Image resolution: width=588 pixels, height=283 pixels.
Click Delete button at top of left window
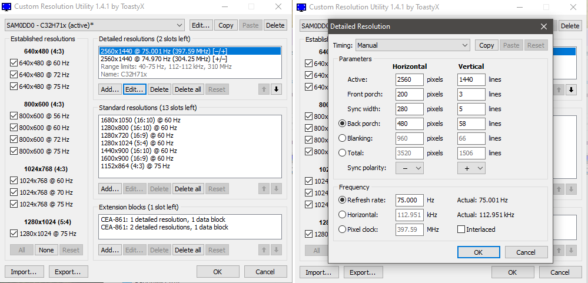(x=275, y=25)
